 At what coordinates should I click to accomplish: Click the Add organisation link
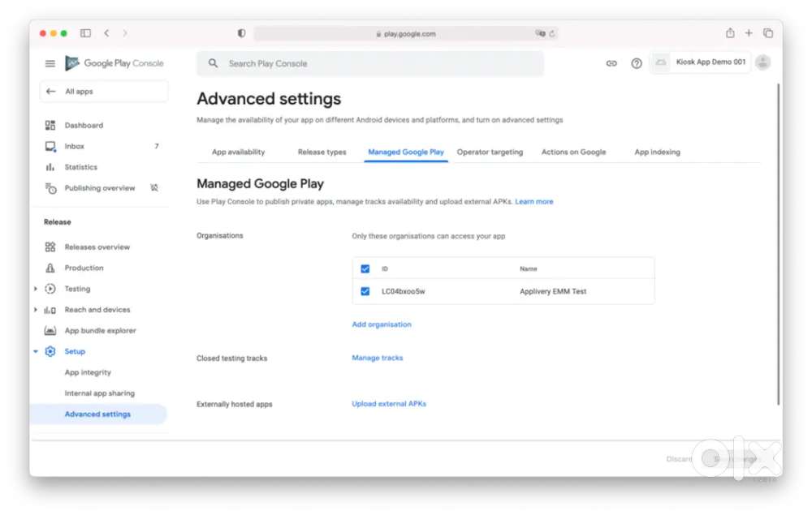[382, 324]
